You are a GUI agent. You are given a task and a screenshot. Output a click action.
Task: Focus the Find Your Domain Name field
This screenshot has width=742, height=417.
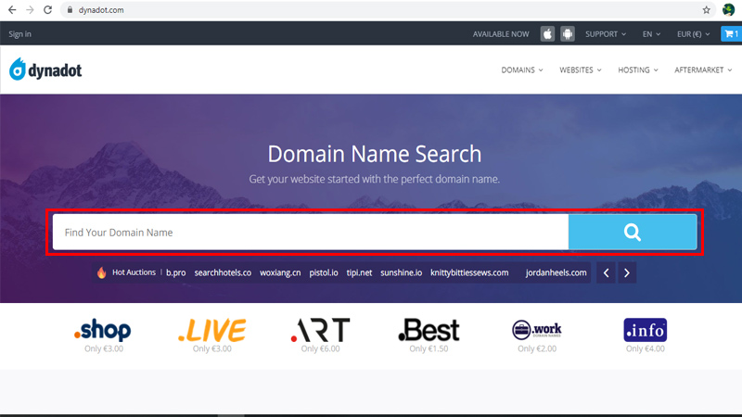[311, 233]
